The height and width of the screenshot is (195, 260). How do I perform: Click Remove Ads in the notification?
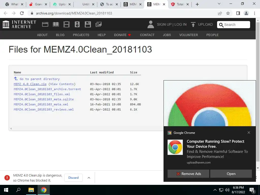click(x=188, y=174)
